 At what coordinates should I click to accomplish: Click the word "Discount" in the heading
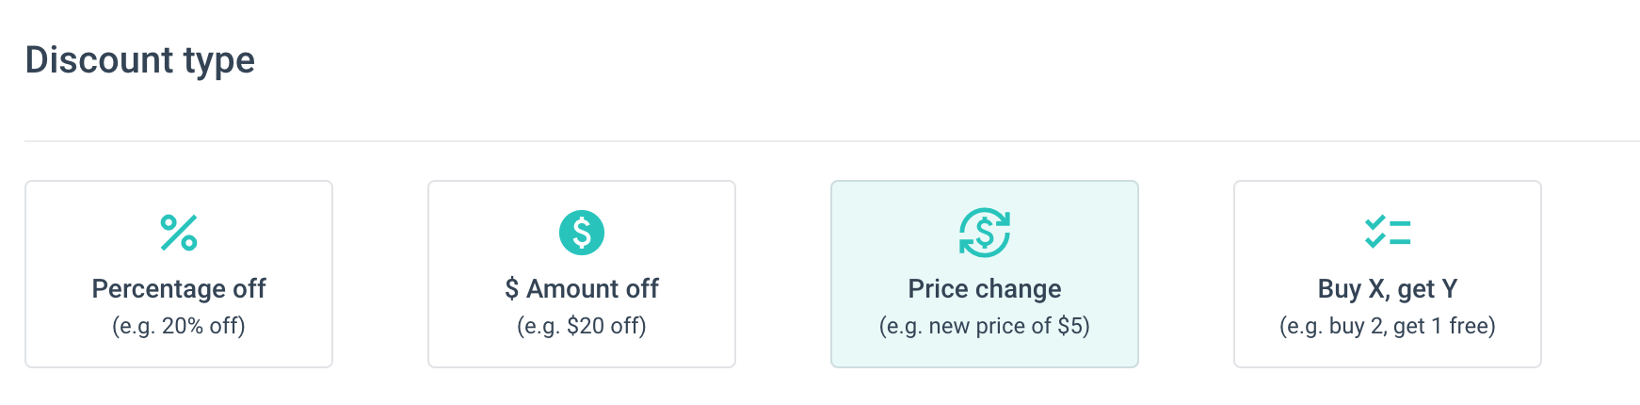(x=100, y=60)
